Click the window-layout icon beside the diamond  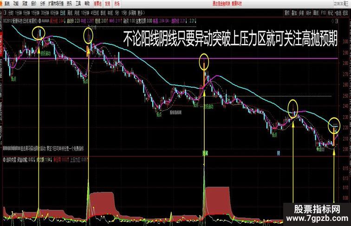337,21
